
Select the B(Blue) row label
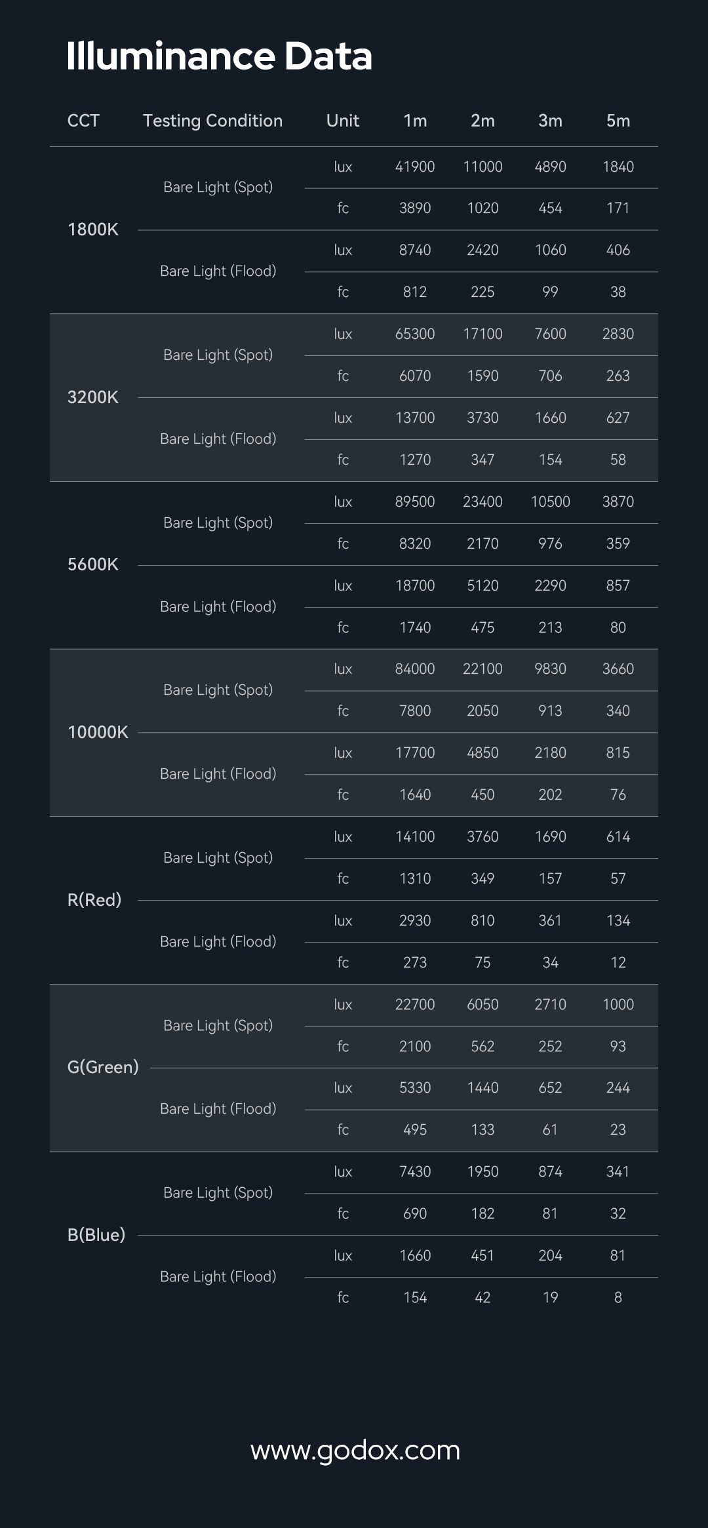[x=96, y=1235]
